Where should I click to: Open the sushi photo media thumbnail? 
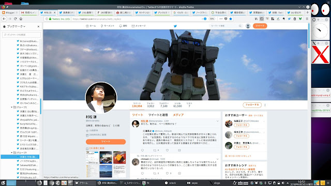click(119, 158)
